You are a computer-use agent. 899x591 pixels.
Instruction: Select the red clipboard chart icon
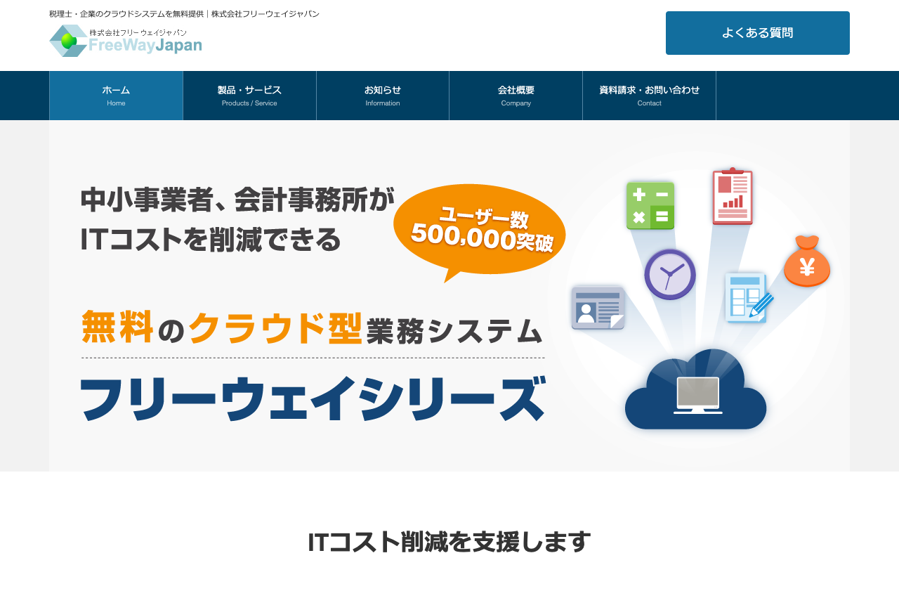732,196
